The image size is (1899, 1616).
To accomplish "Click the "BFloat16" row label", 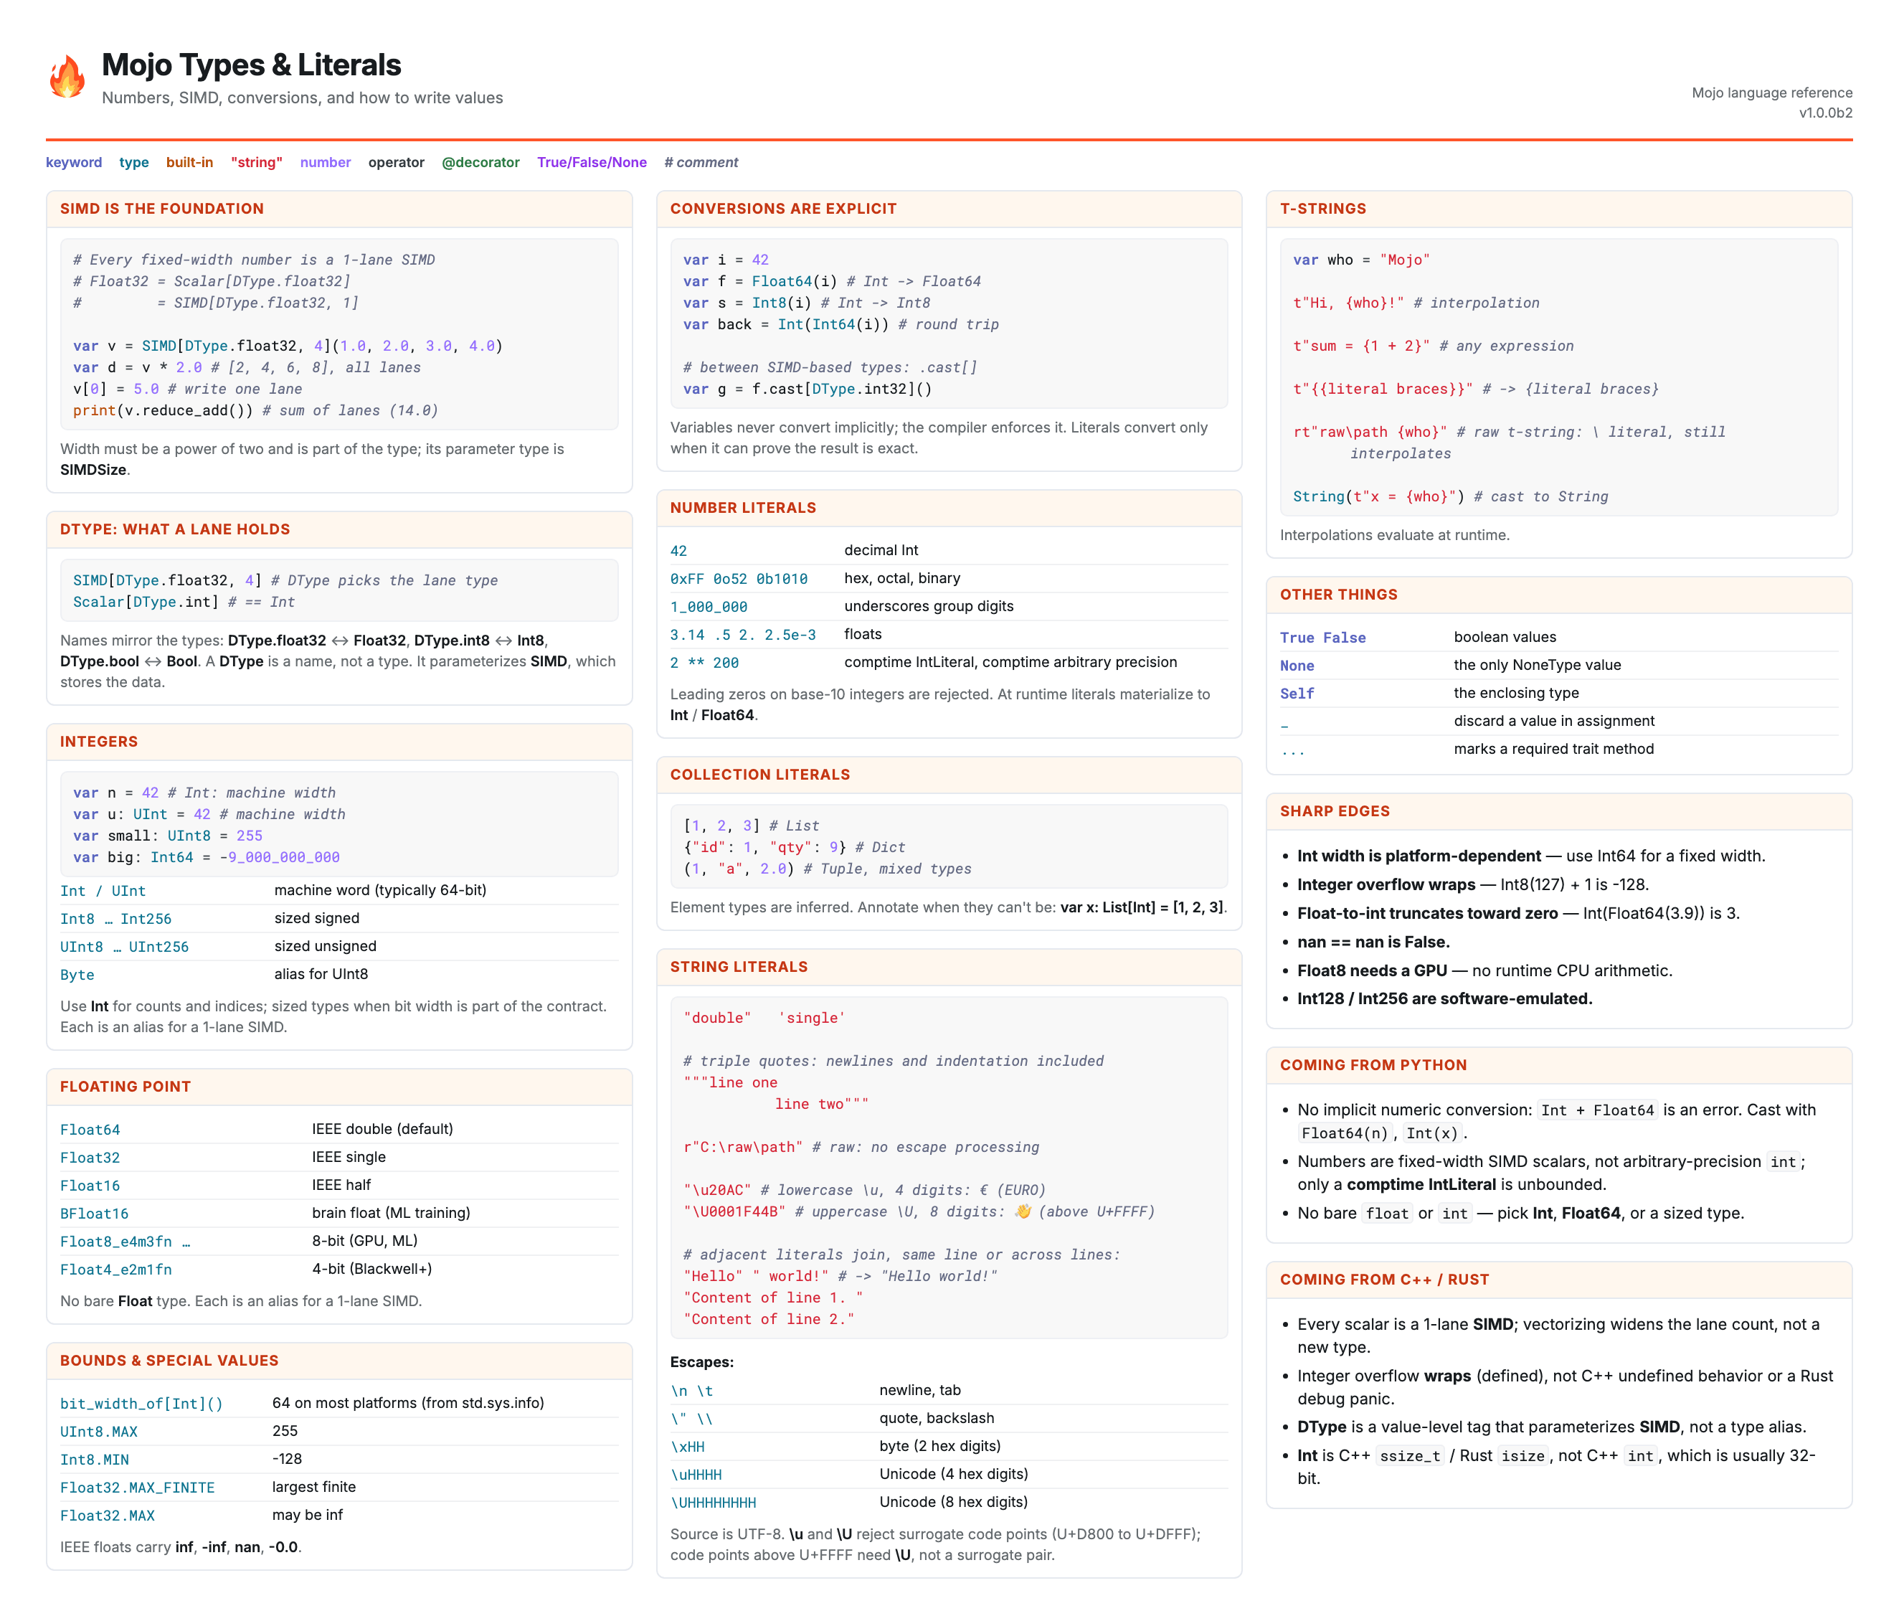I will pos(95,1214).
